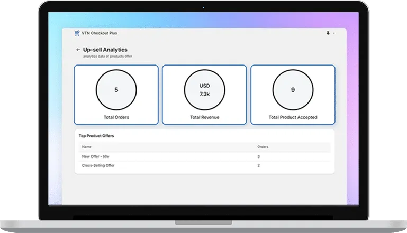Select the 'Cross-Selling Offer' row
The height and width of the screenshot is (233, 407).
[204, 165]
